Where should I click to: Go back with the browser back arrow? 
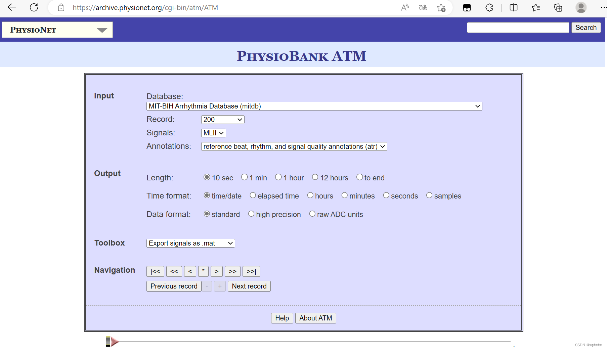coord(12,7)
